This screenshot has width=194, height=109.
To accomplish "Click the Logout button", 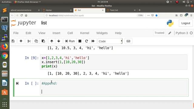I will [x=186, y=23].
